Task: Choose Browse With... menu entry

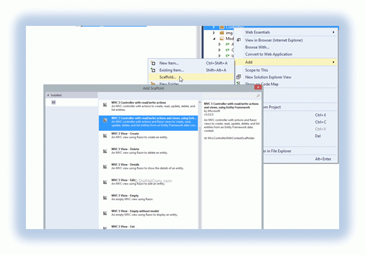Action: pos(286,47)
